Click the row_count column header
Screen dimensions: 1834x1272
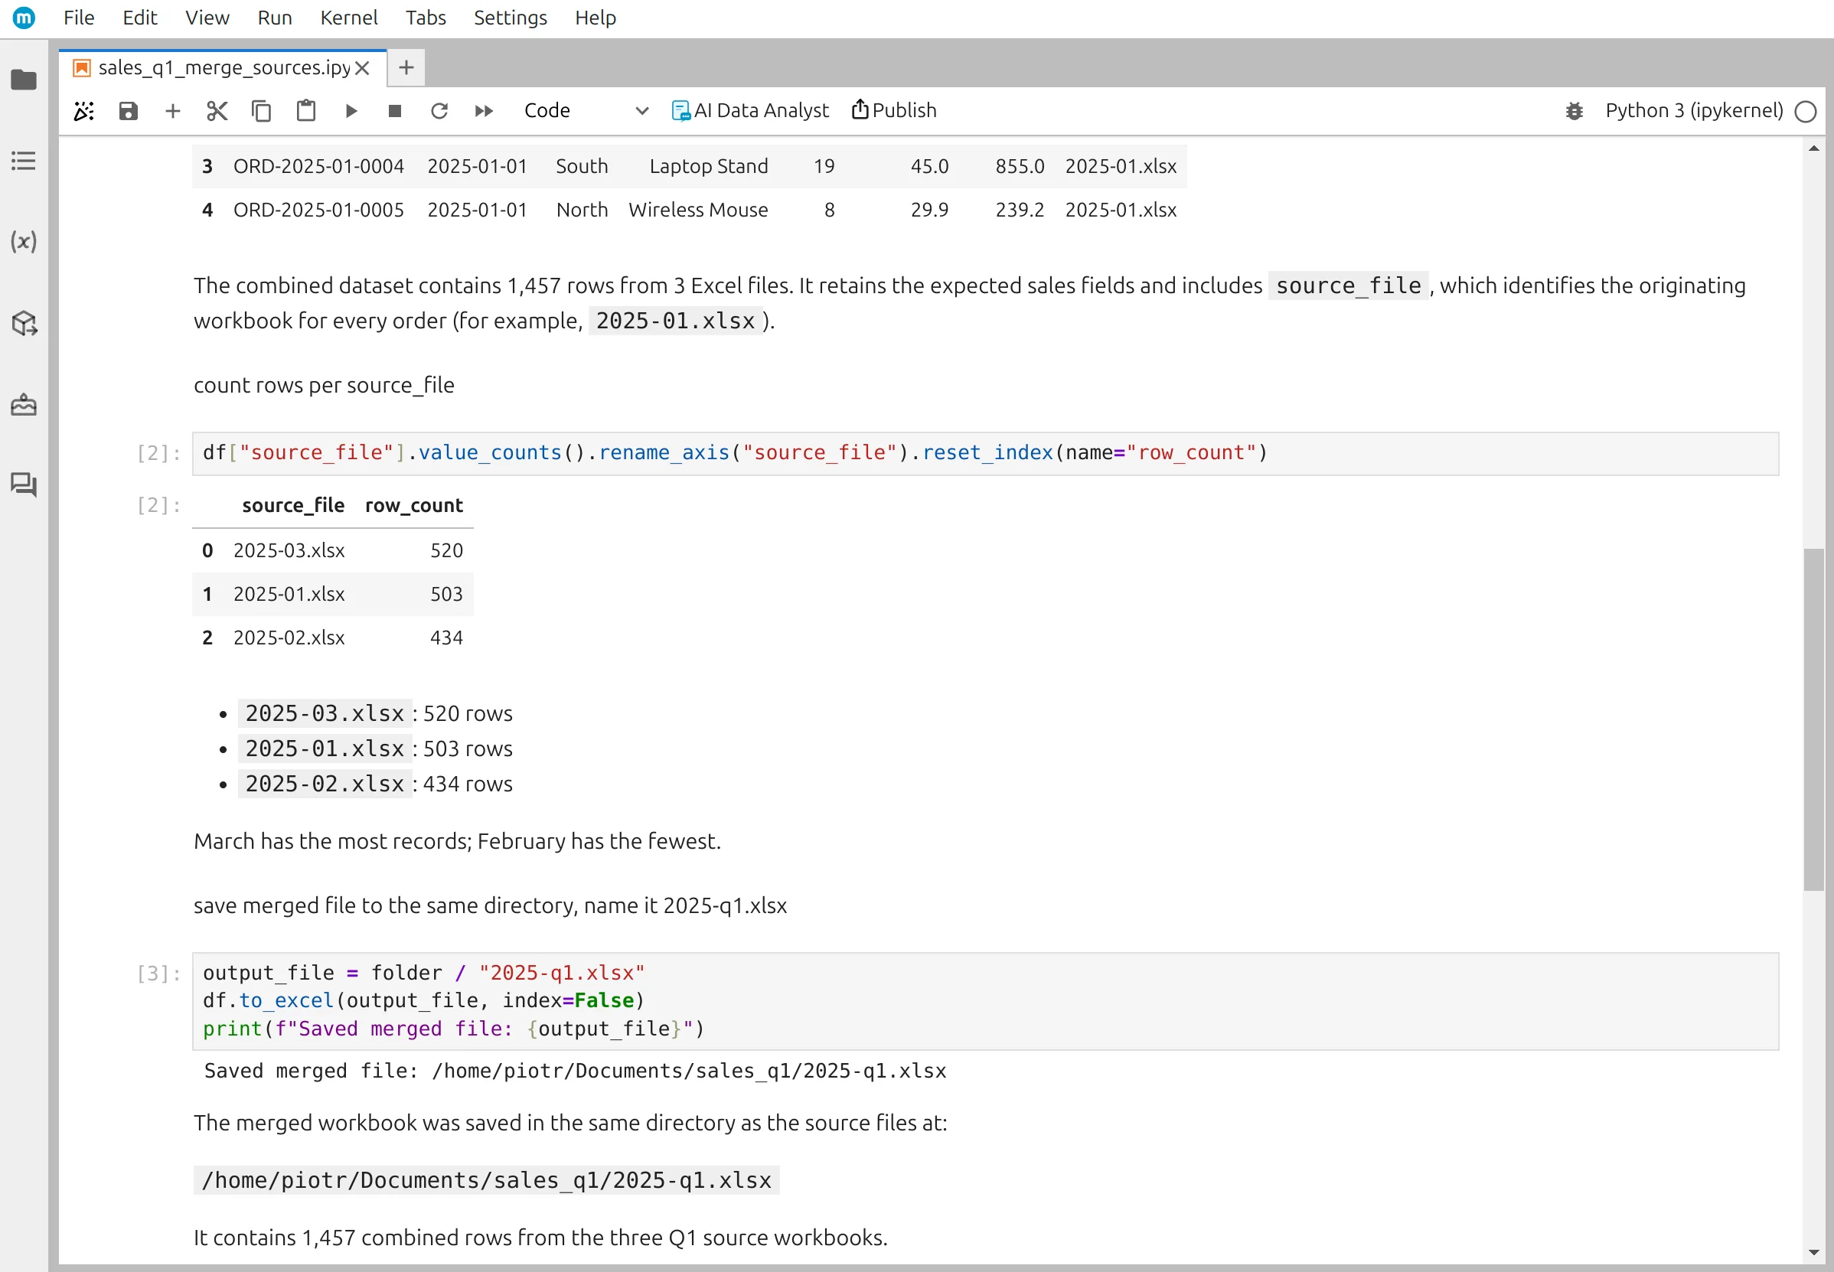[x=413, y=505]
